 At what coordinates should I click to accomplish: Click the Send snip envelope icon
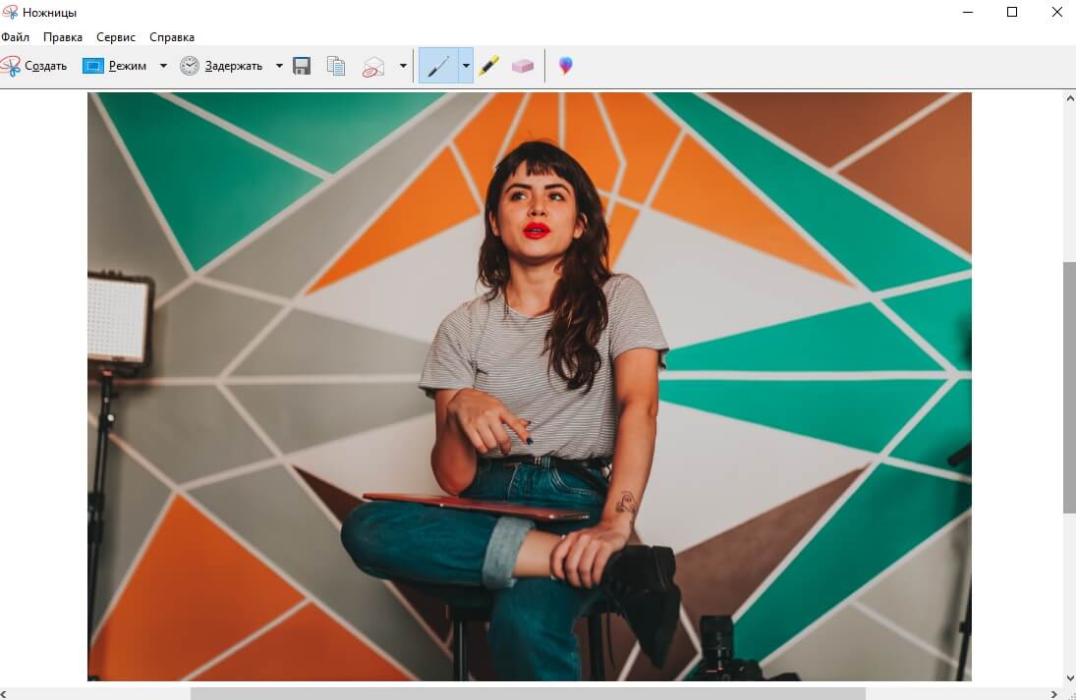(373, 66)
